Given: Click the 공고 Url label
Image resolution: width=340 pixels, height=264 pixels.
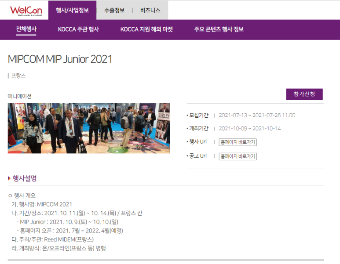Looking at the screenshot, I should (198, 156).
